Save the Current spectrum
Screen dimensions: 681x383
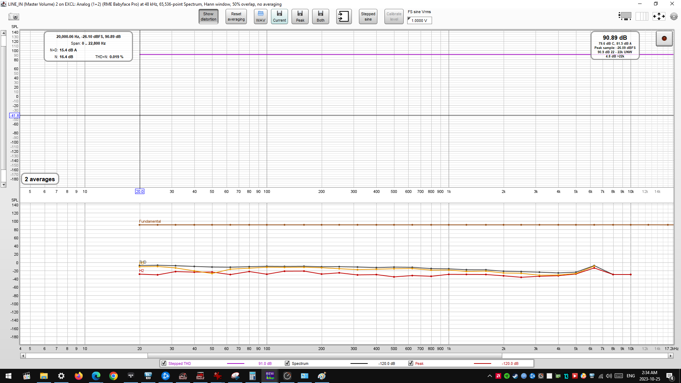pyautogui.click(x=279, y=17)
